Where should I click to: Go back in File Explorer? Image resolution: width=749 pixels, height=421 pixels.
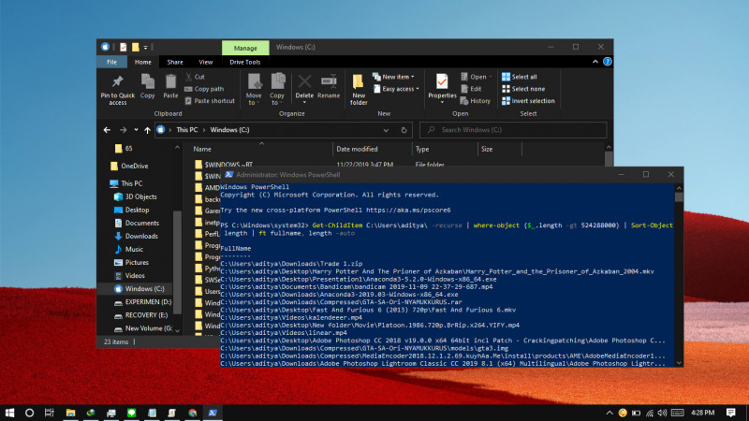click(107, 130)
